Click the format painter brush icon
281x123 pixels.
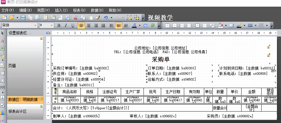tap(97, 18)
